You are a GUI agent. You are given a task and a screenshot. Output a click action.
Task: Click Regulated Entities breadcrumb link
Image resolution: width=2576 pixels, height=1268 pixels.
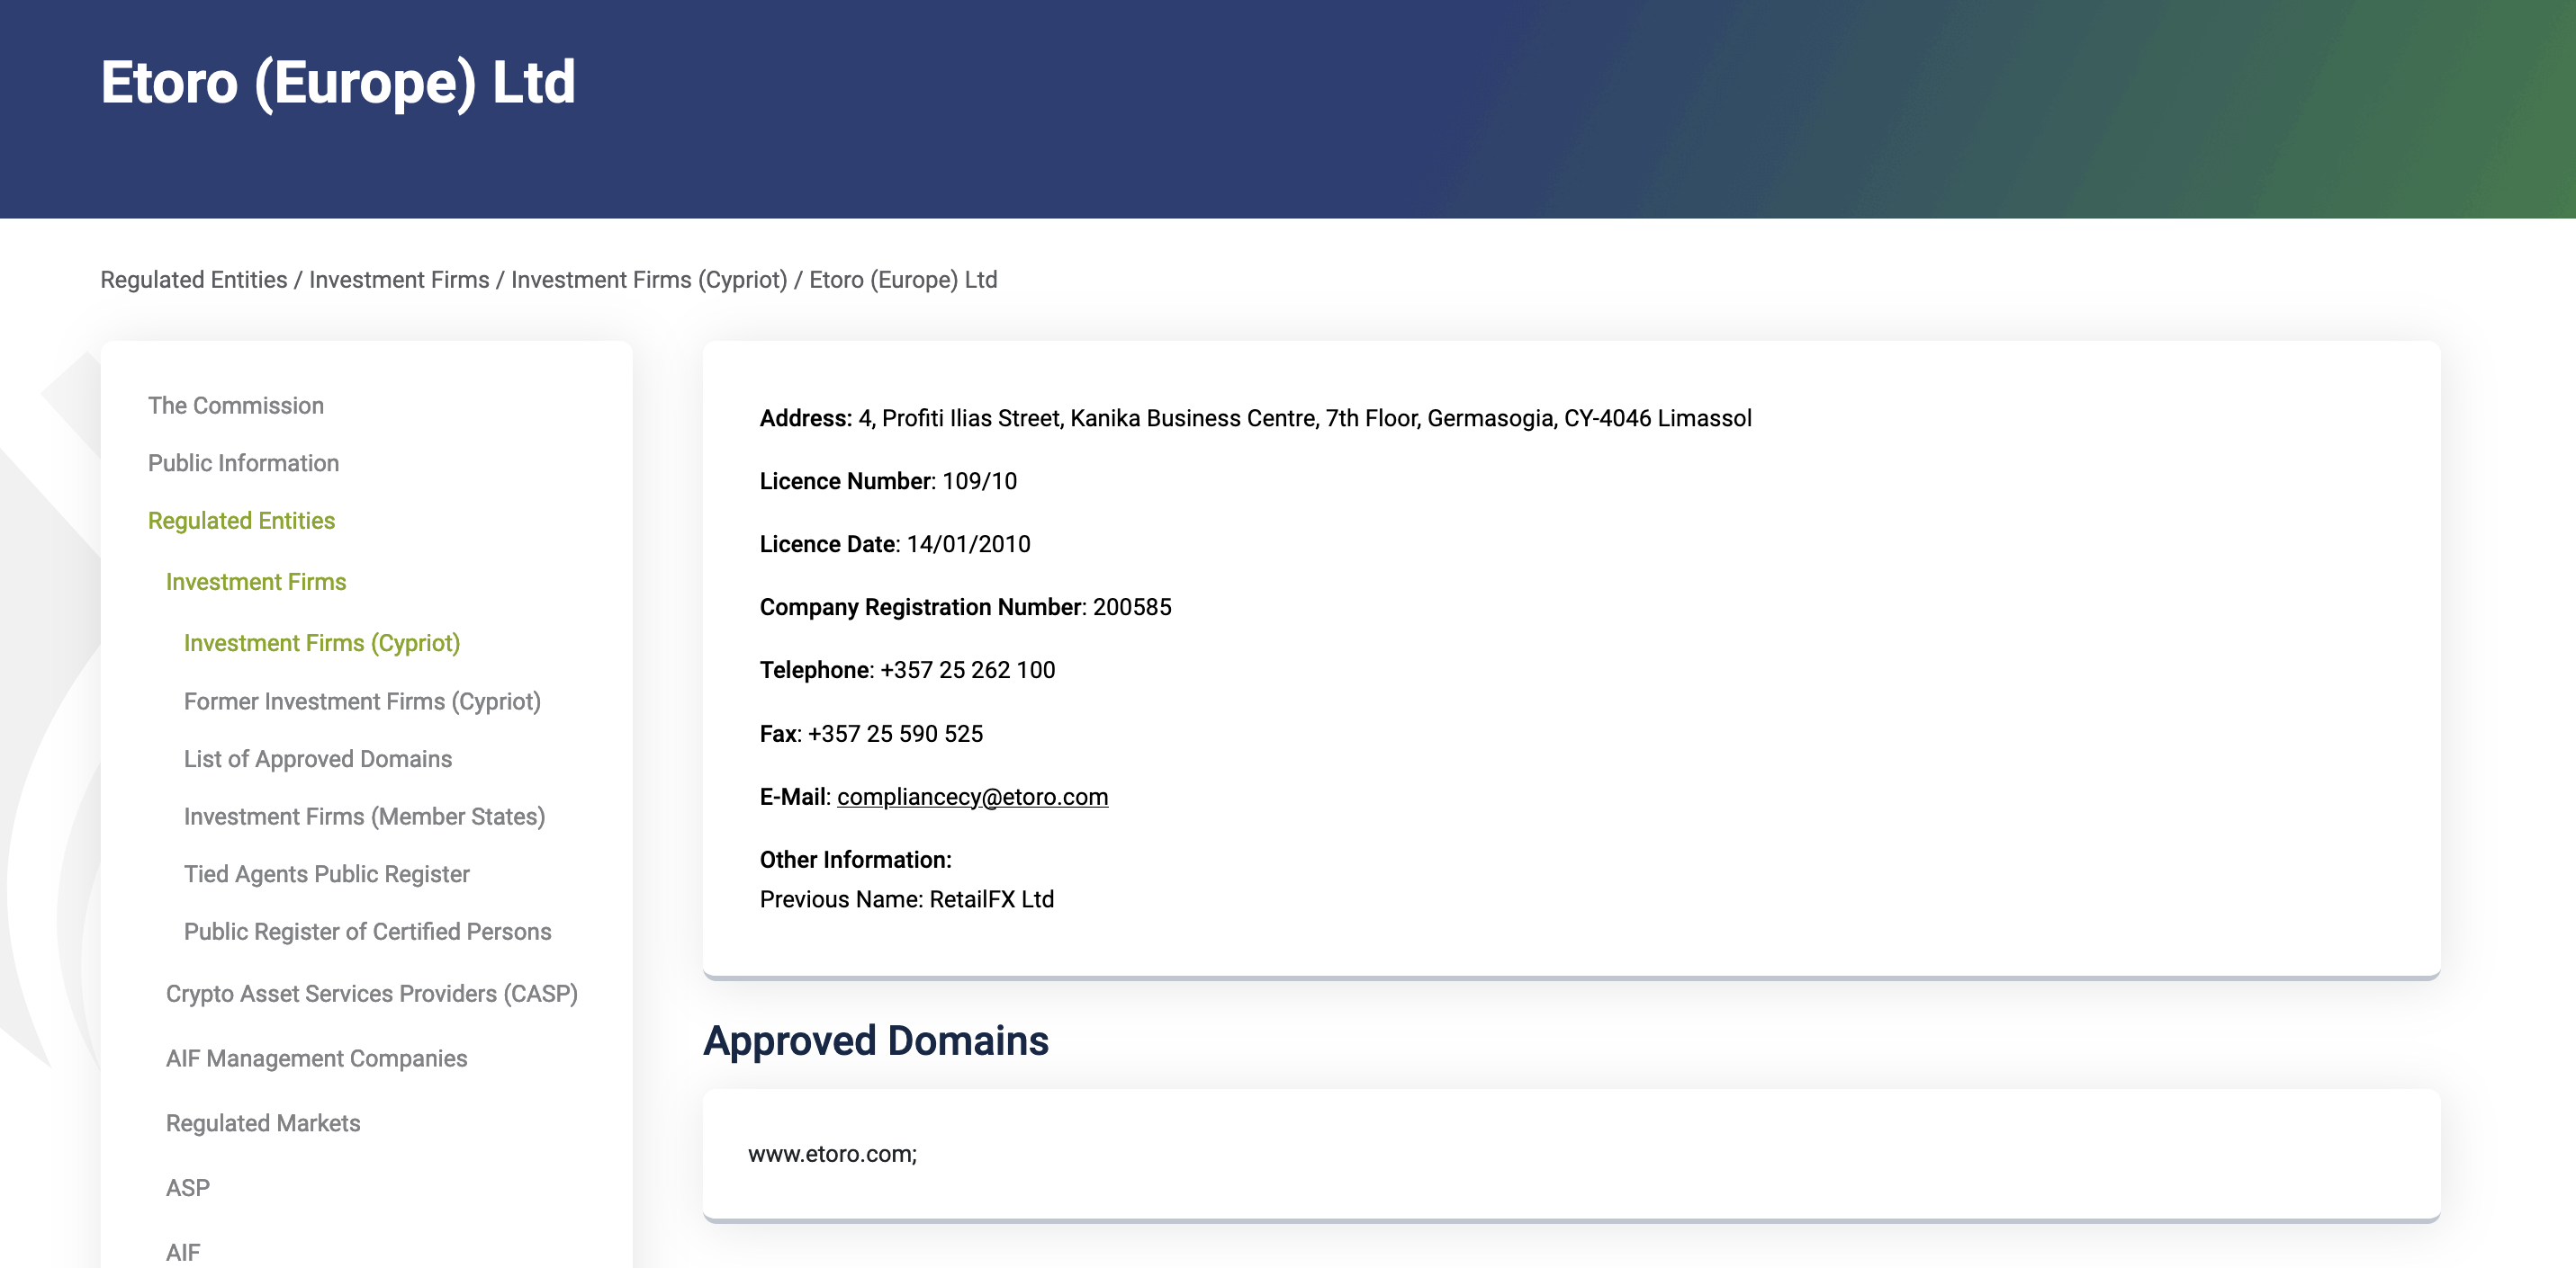pyautogui.click(x=193, y=280)
